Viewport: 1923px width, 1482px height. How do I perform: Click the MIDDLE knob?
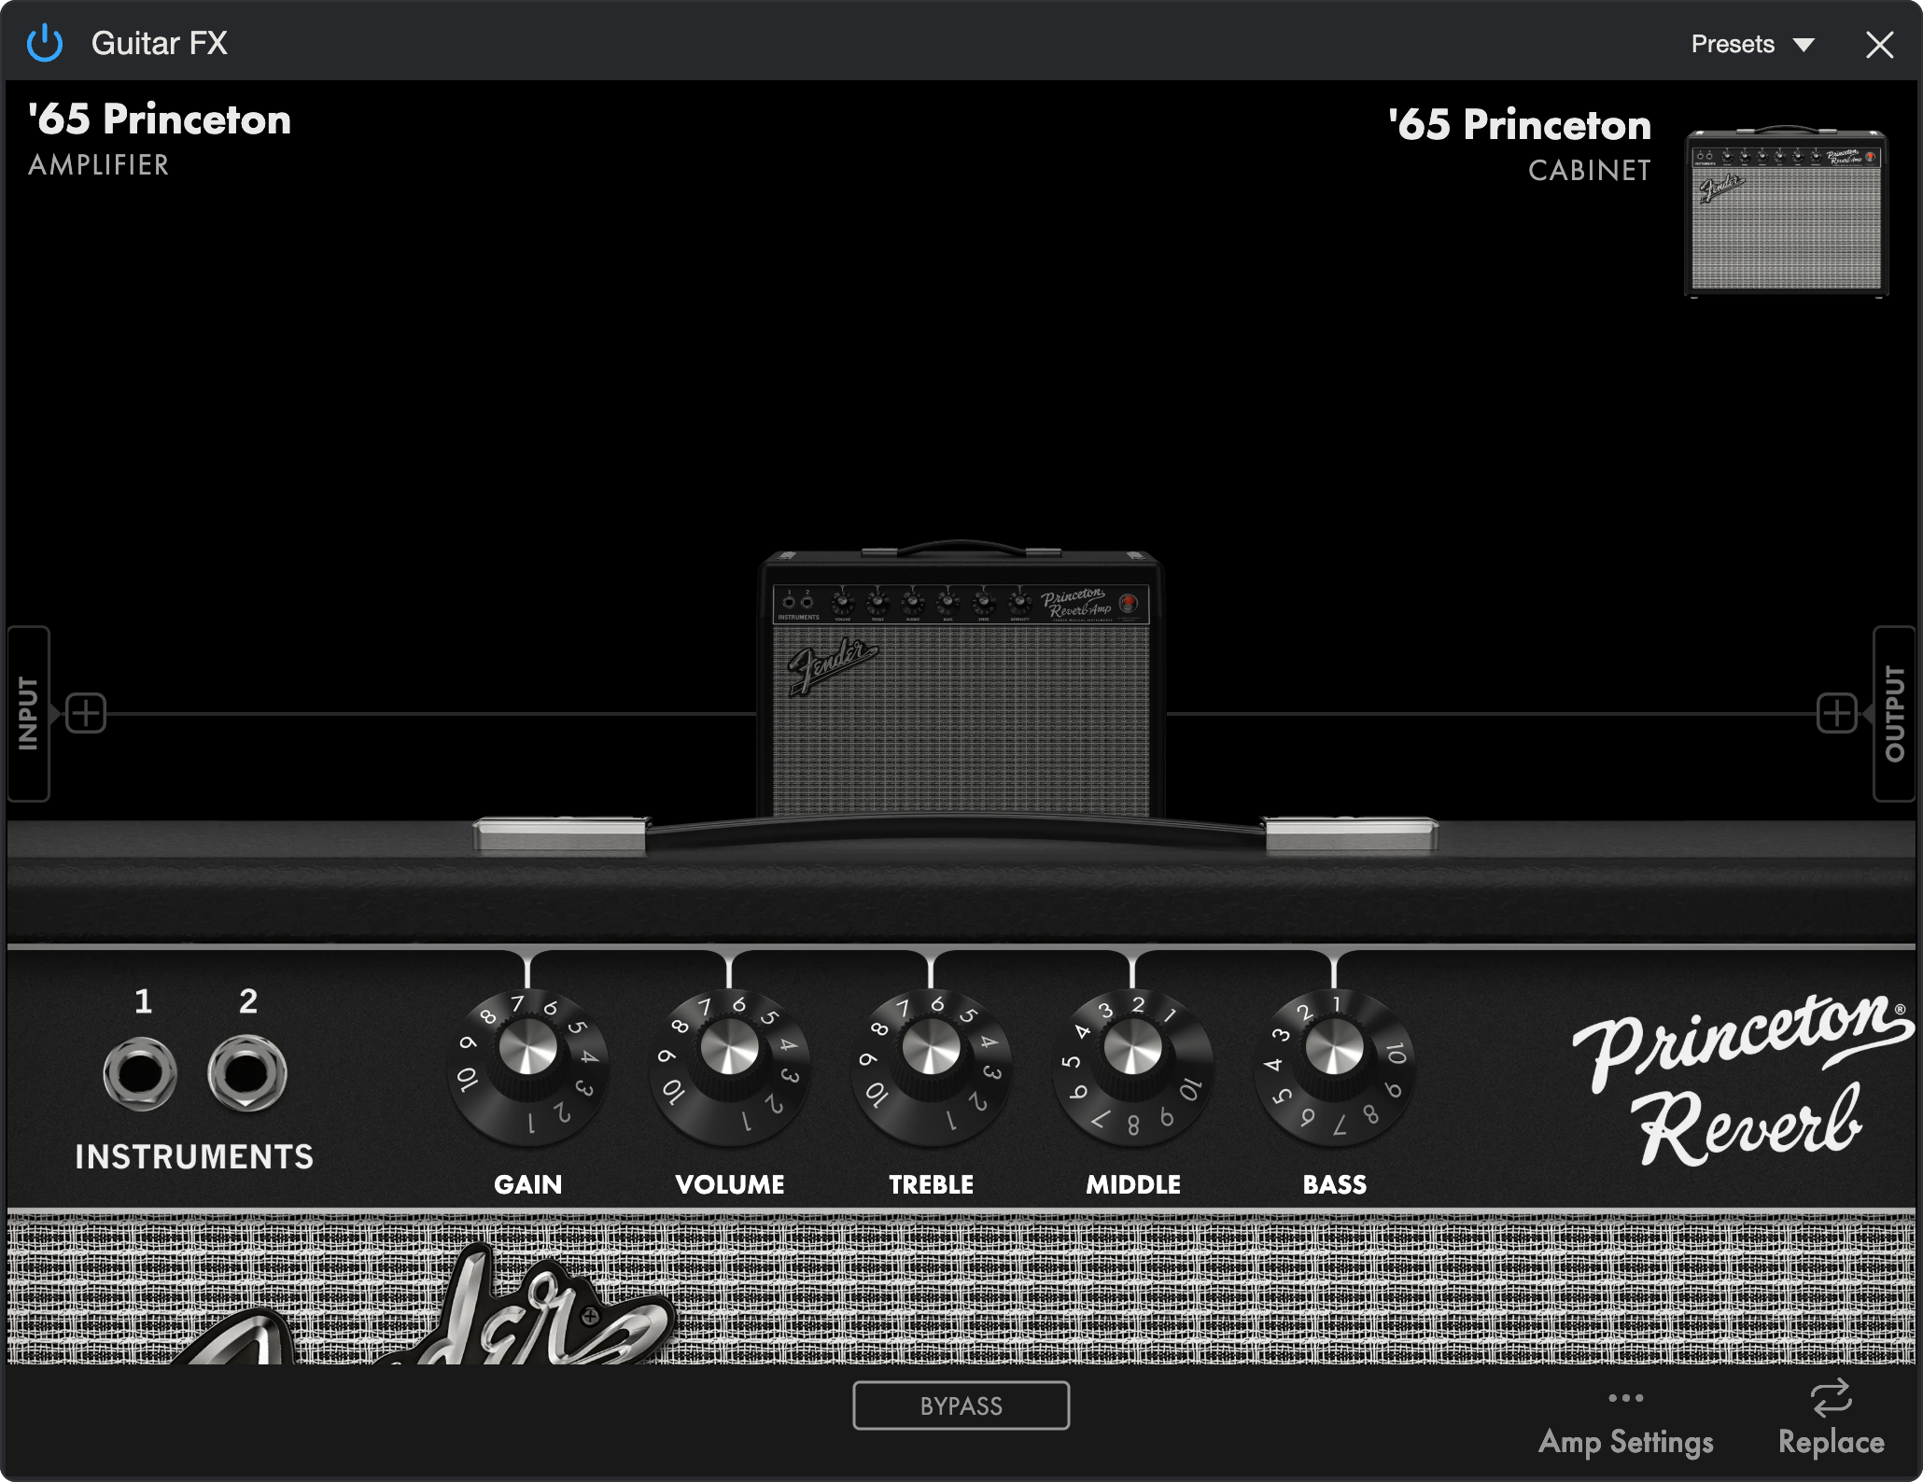coord(1132,1049)
